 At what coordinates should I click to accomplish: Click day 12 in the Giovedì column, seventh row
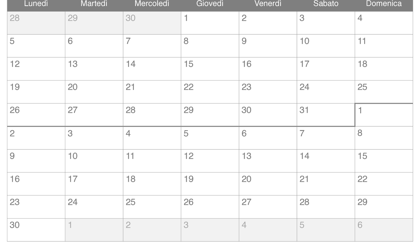(210, 161)
